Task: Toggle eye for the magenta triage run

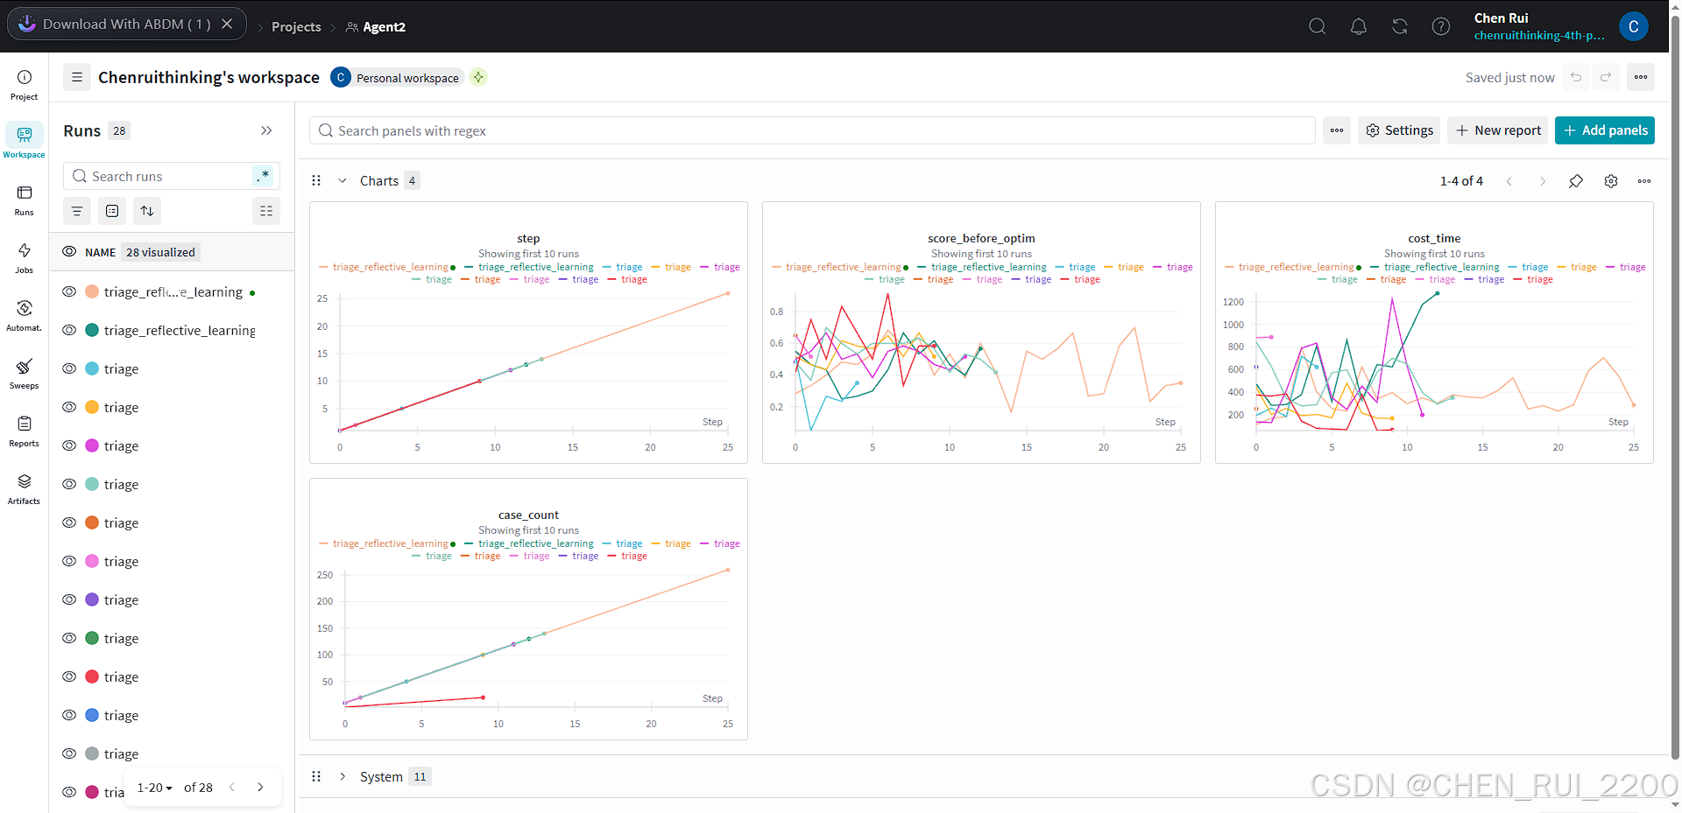Action: (x=69, y=445)
